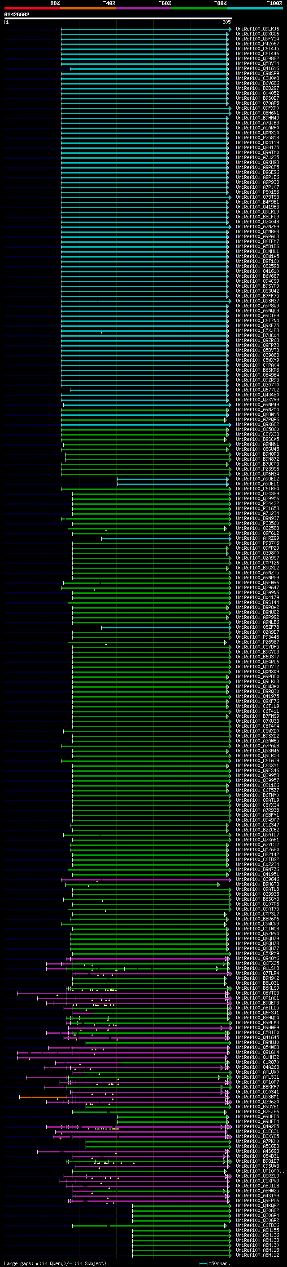Open hit UniRef100_Q39882
This screenshot has height=1267, width=287.
(x=257, y=58)
